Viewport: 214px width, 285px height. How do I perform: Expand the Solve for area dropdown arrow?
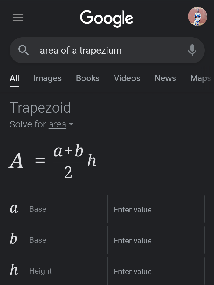[x=71, y=124]
